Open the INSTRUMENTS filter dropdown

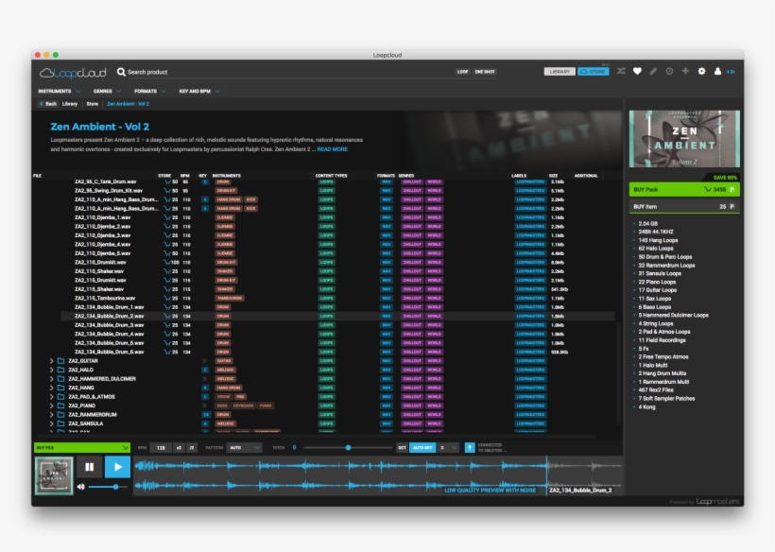pos(59,91)
